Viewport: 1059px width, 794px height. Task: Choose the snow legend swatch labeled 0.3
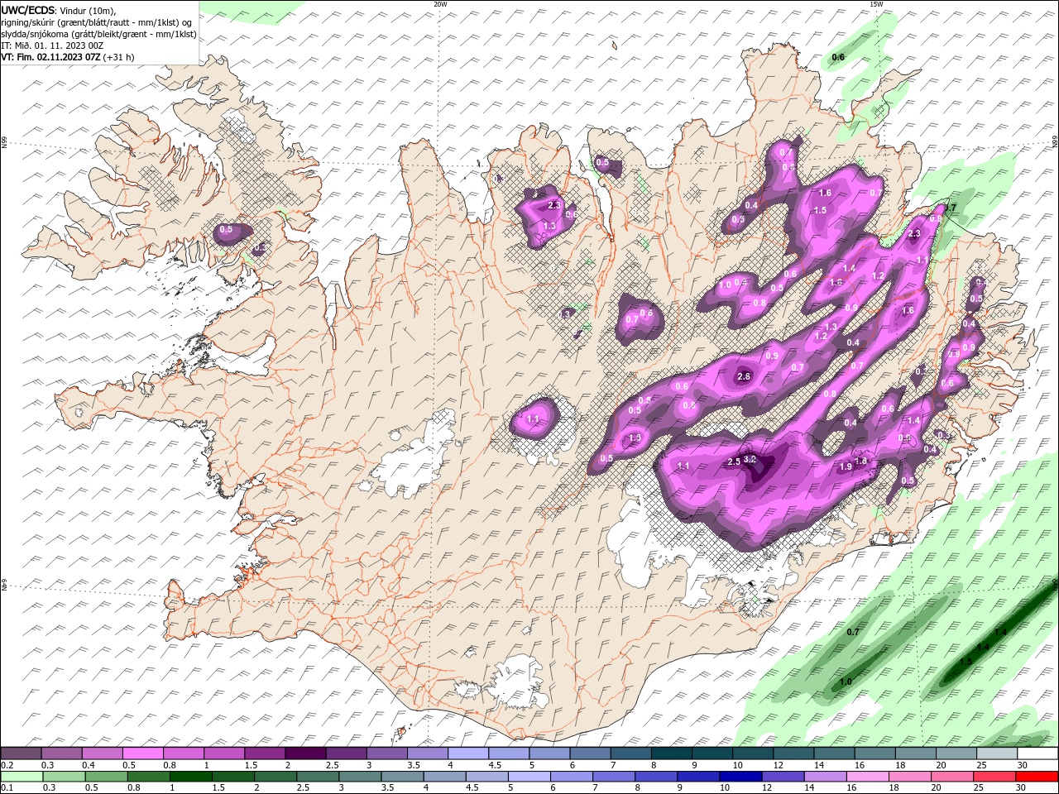click(x=61, y=753)
